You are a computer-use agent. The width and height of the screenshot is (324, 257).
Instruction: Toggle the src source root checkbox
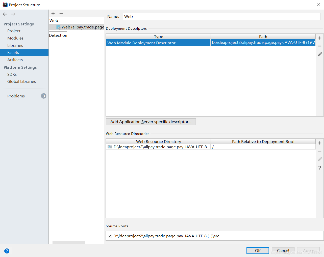coord(110,236)
